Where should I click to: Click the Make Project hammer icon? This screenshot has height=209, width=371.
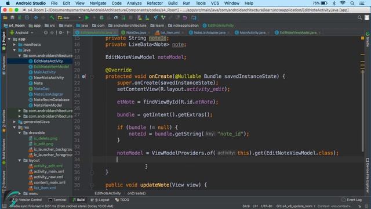pyautogui.click(x=52, y=18)
